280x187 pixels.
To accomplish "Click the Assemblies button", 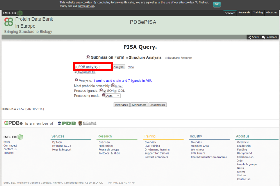I will coord(158,105).
